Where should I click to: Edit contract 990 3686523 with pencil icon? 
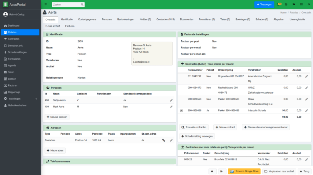[x=307, y=99]
